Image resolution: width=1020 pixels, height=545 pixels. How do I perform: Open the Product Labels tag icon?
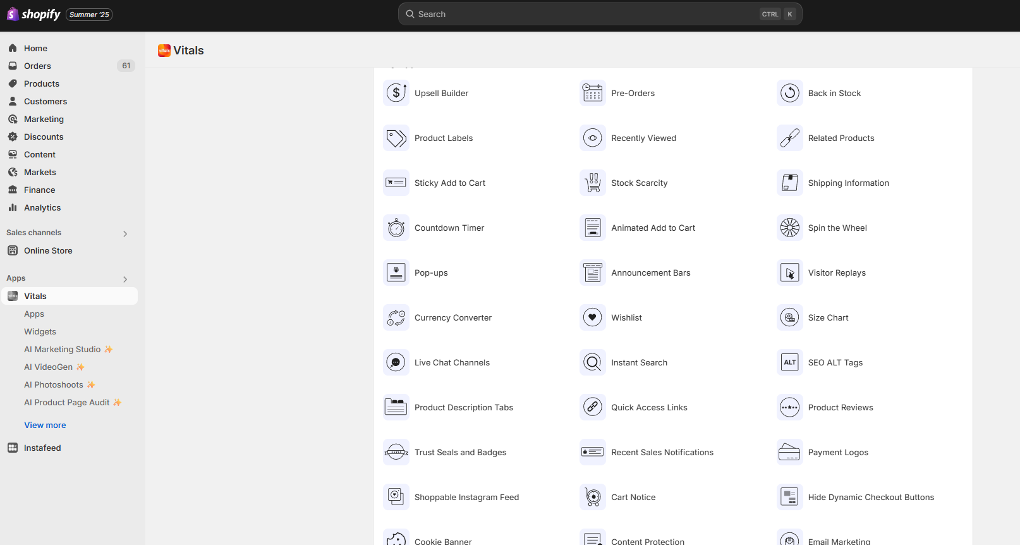click(x=396, y=138)
